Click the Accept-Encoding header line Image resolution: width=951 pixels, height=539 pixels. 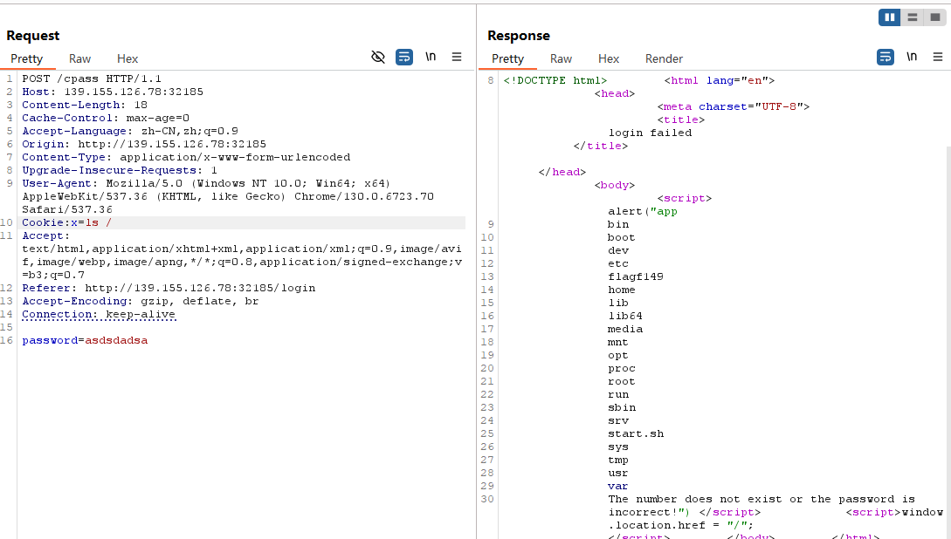(x=140, y=301)
